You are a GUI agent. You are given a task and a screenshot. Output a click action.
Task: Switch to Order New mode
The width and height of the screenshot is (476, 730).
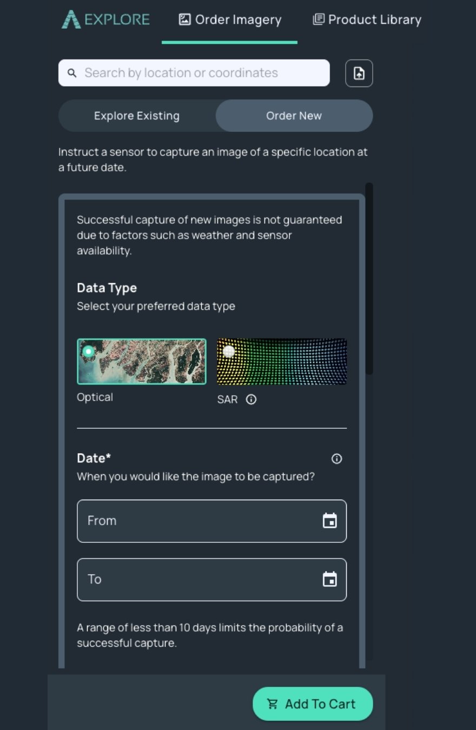294,116
